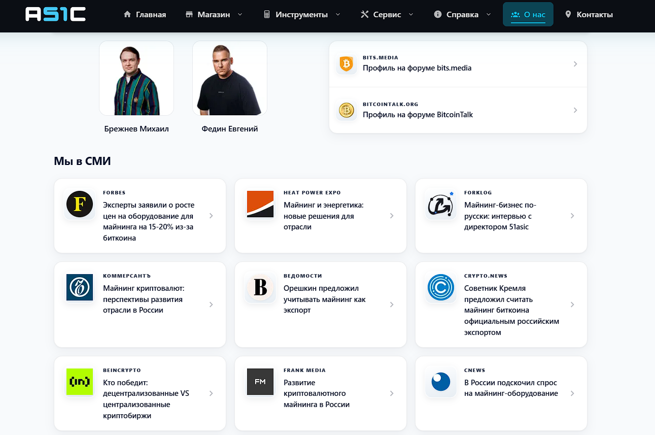Click the Frank Media FM logo icon

pos(260,382)
